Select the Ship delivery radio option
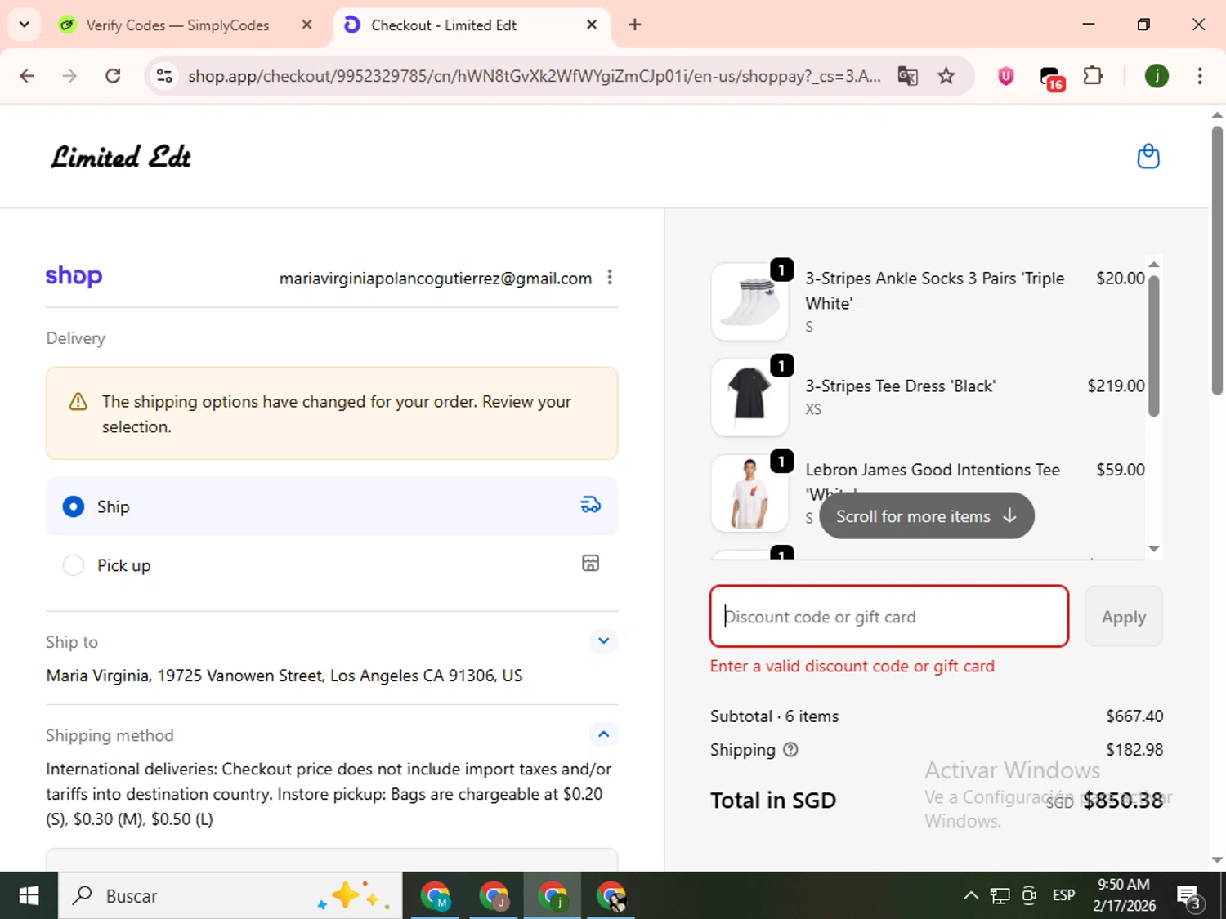 74,506
